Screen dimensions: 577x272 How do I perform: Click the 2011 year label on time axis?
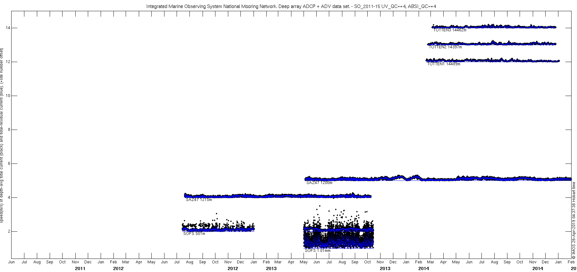pyautogui.click(x=80, y=268)
